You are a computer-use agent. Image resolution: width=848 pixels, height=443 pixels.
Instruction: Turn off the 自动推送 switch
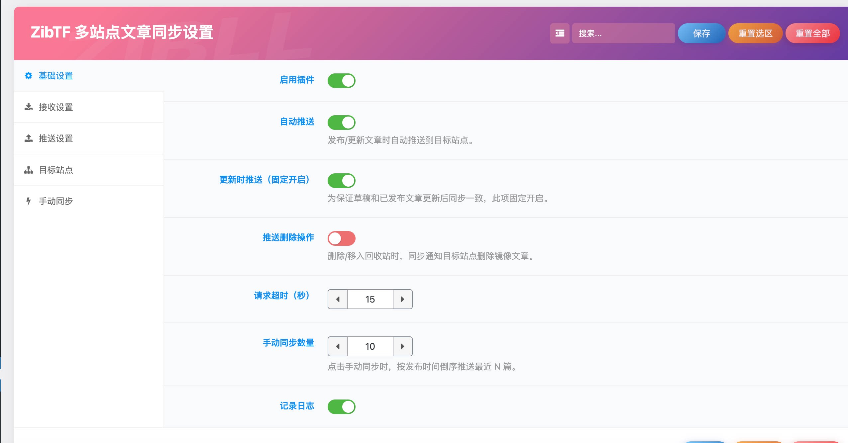342,122
